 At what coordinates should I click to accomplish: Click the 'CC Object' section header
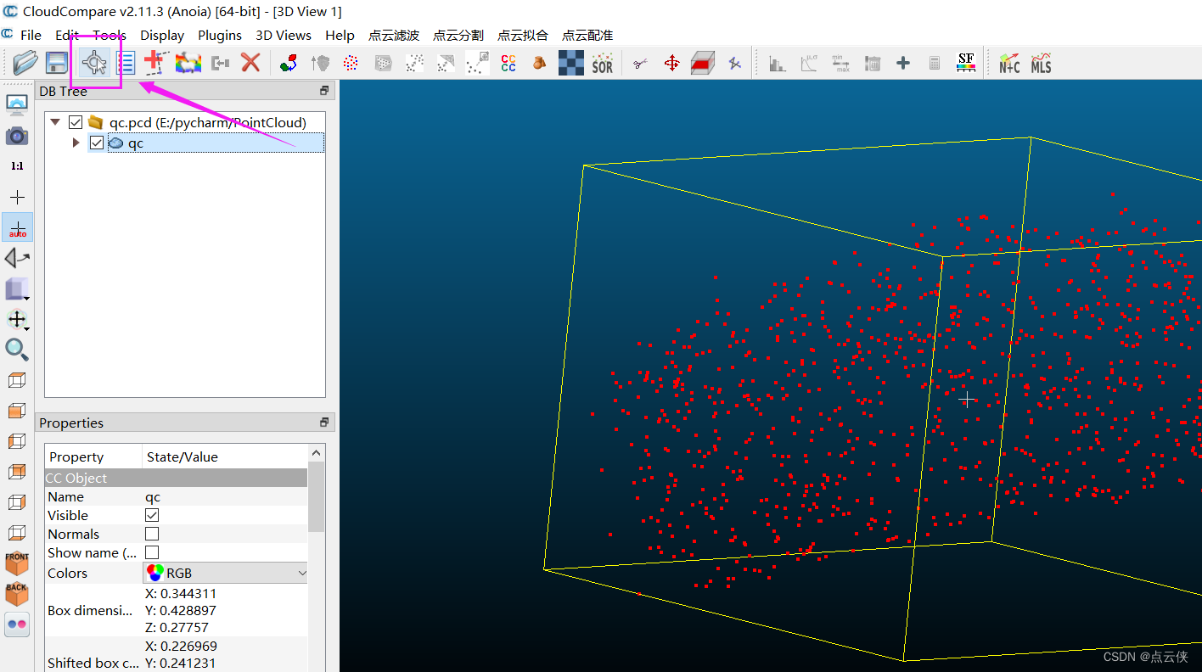point(176,478)
